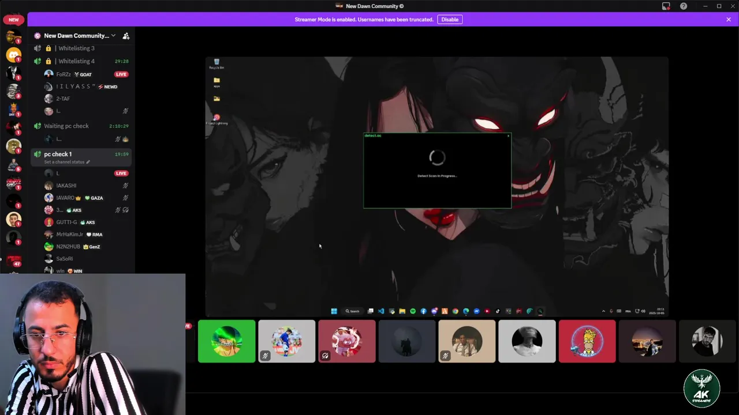Open Spotify from the streamed taskbar
The width and height of the screenshot is (739, 415).
[413, 311]
